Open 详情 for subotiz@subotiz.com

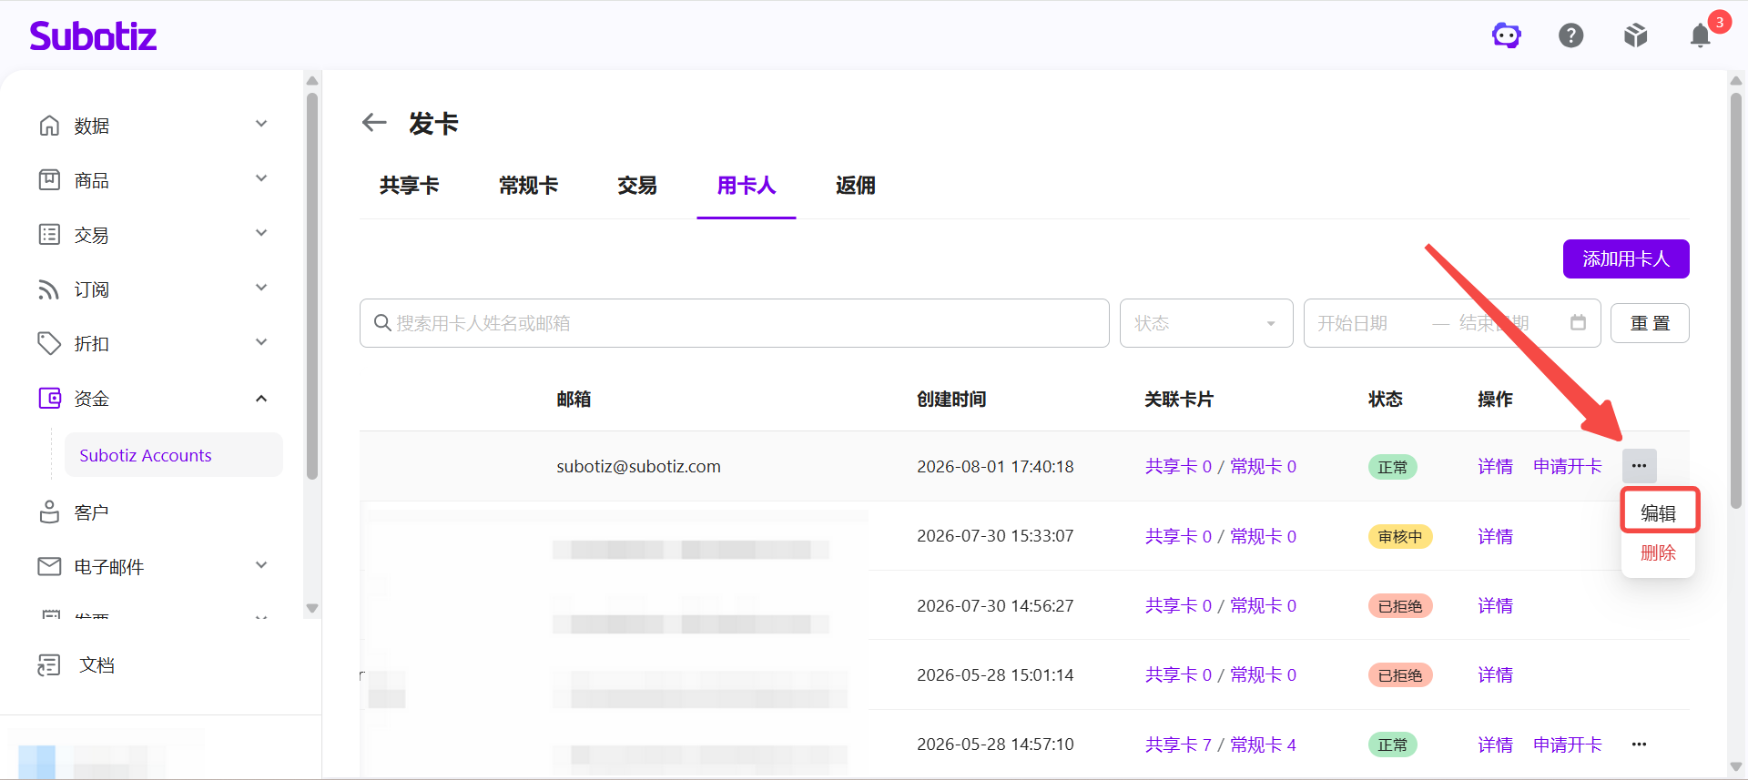click(x=1495, y=466)
